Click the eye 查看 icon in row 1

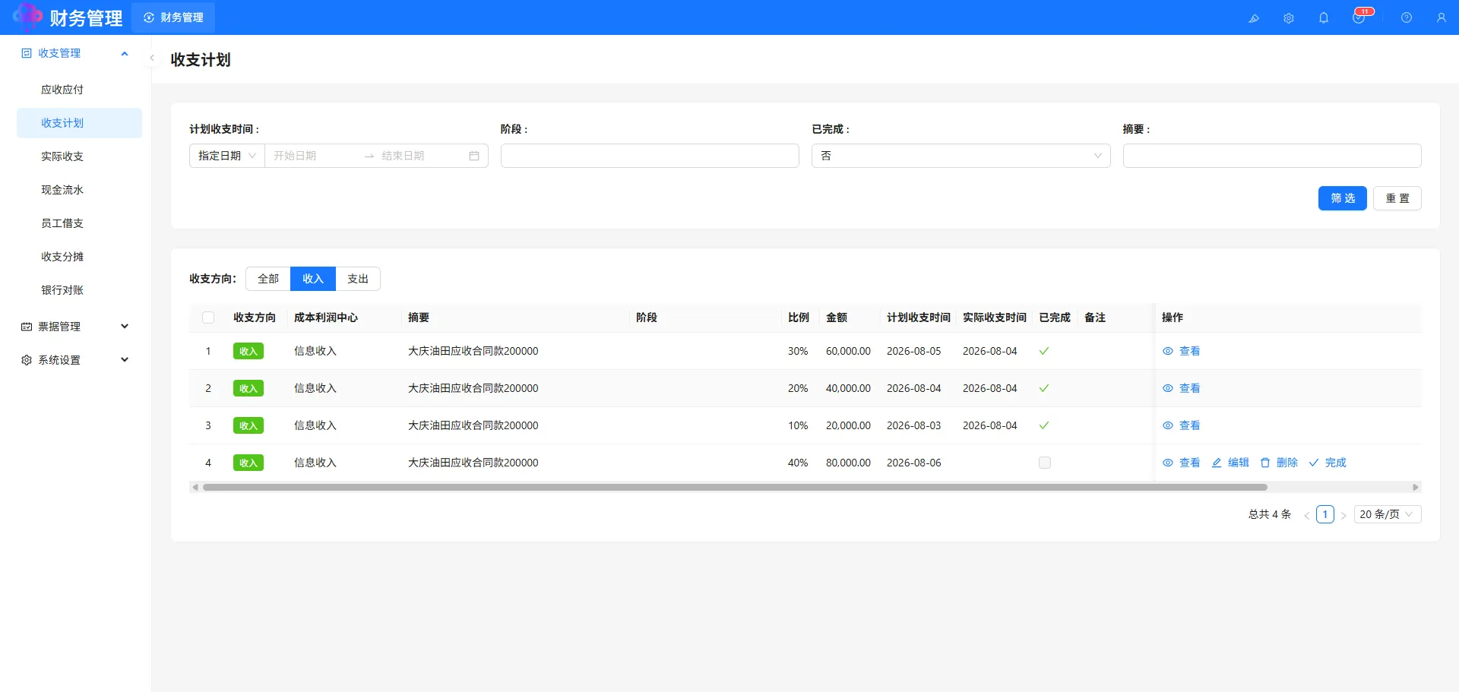coord(1168,351)
